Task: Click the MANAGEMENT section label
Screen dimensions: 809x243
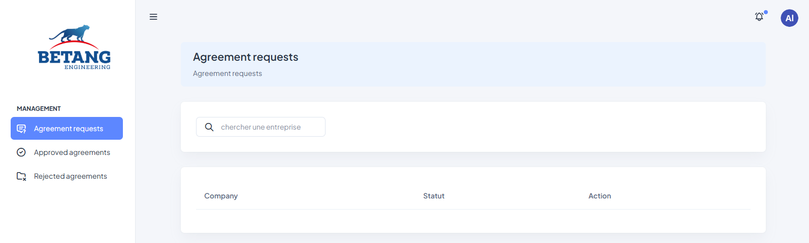Action: pos(39,109)
